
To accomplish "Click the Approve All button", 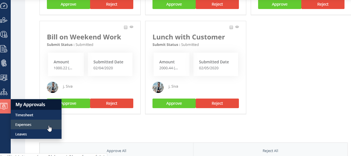I will pos(116,151).
